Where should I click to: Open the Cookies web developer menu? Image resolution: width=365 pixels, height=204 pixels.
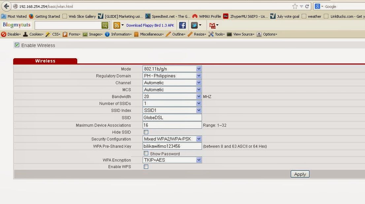click(x=33, y=34)
